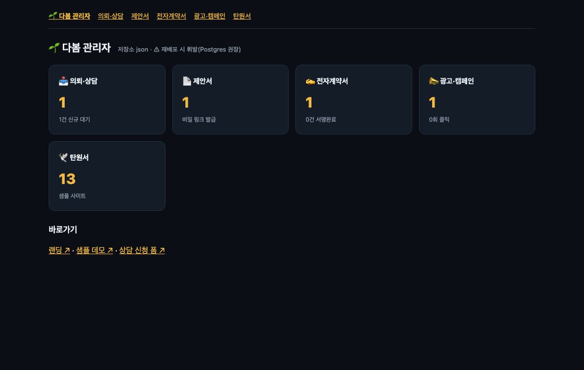Click the warning triangle icon near 재배포 text
The image size is (584, 370).
point(157,49)
